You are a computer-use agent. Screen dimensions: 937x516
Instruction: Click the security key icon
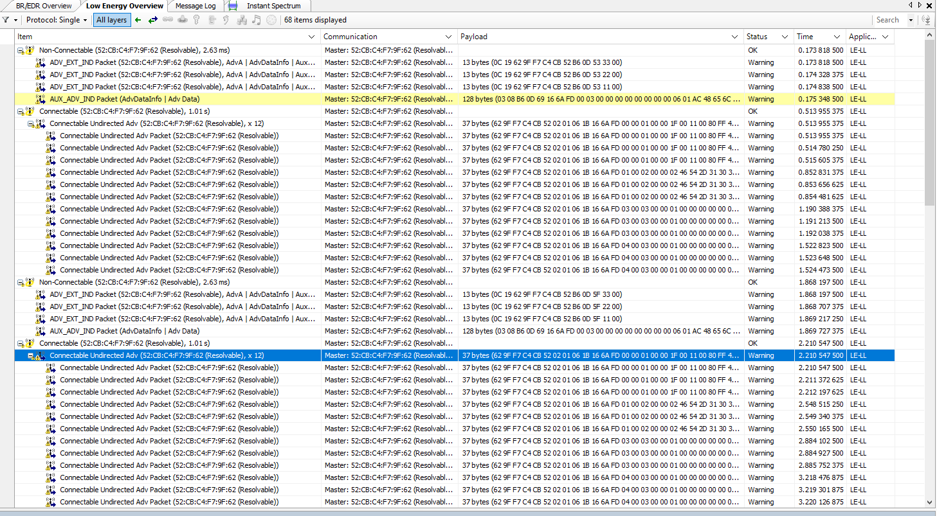pyautogui.click(x=197, y=20)
